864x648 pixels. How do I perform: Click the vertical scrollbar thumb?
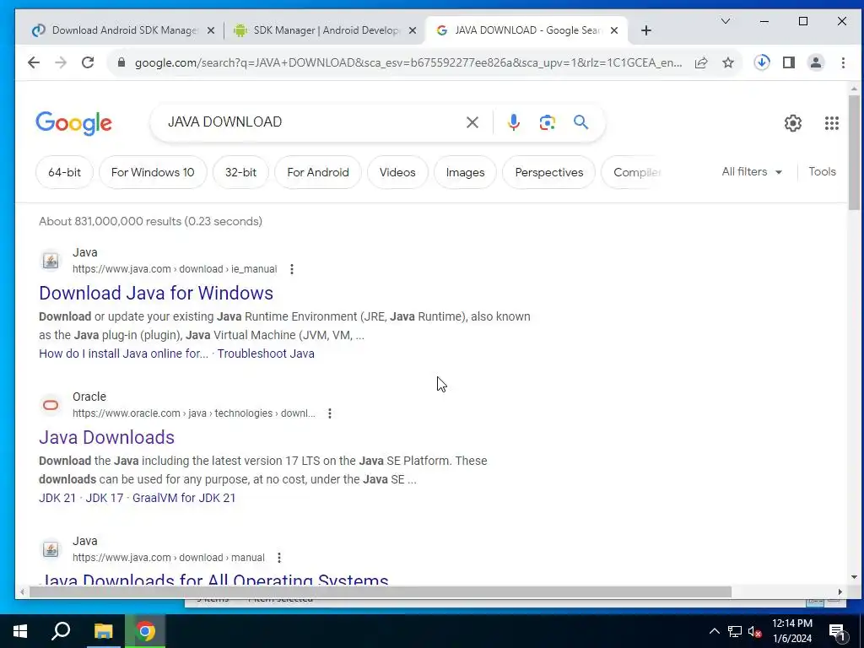[x=854, y=153]
